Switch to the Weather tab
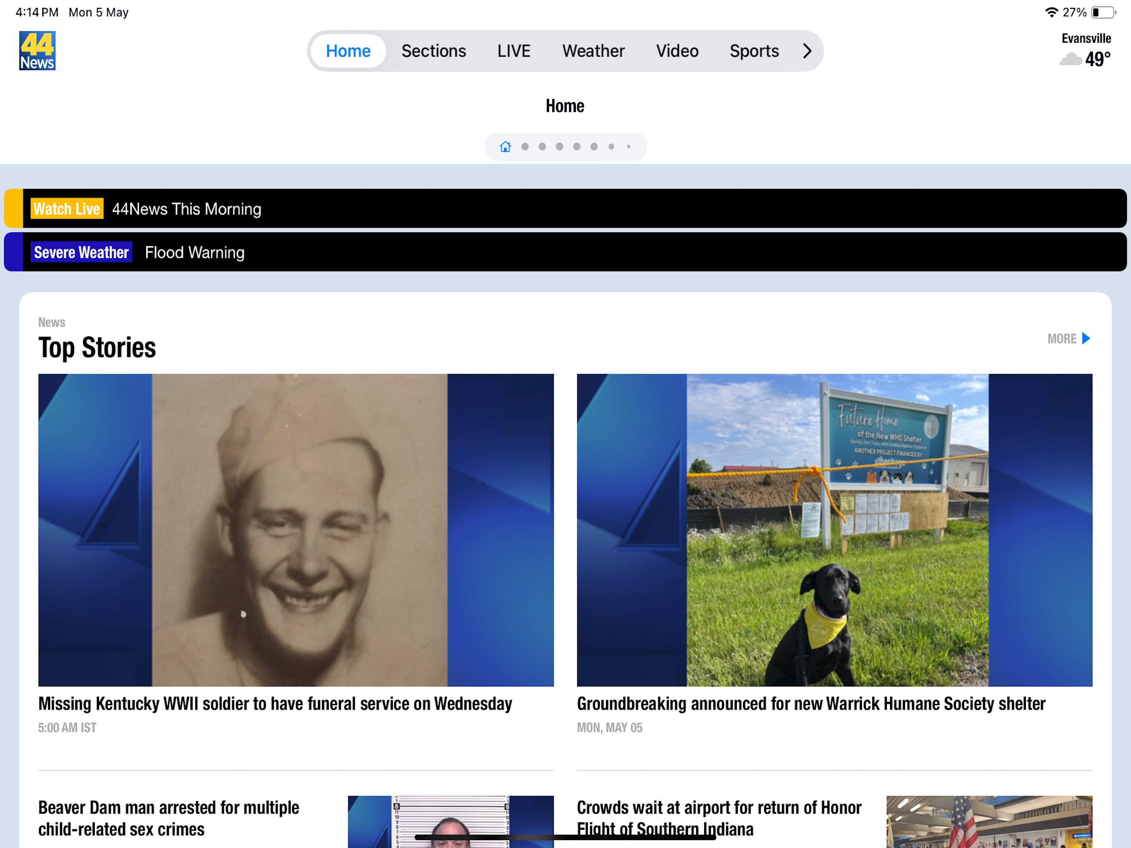Screen dimensions: 1131x848 click(x=593, y=51)
